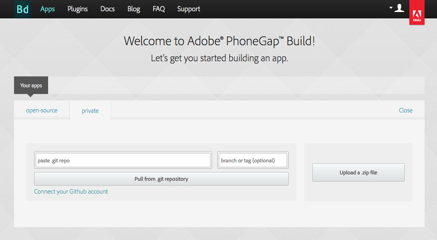437x240 pixels.
Task: Navigate to the Support page
Action: [x=188, y=9]
